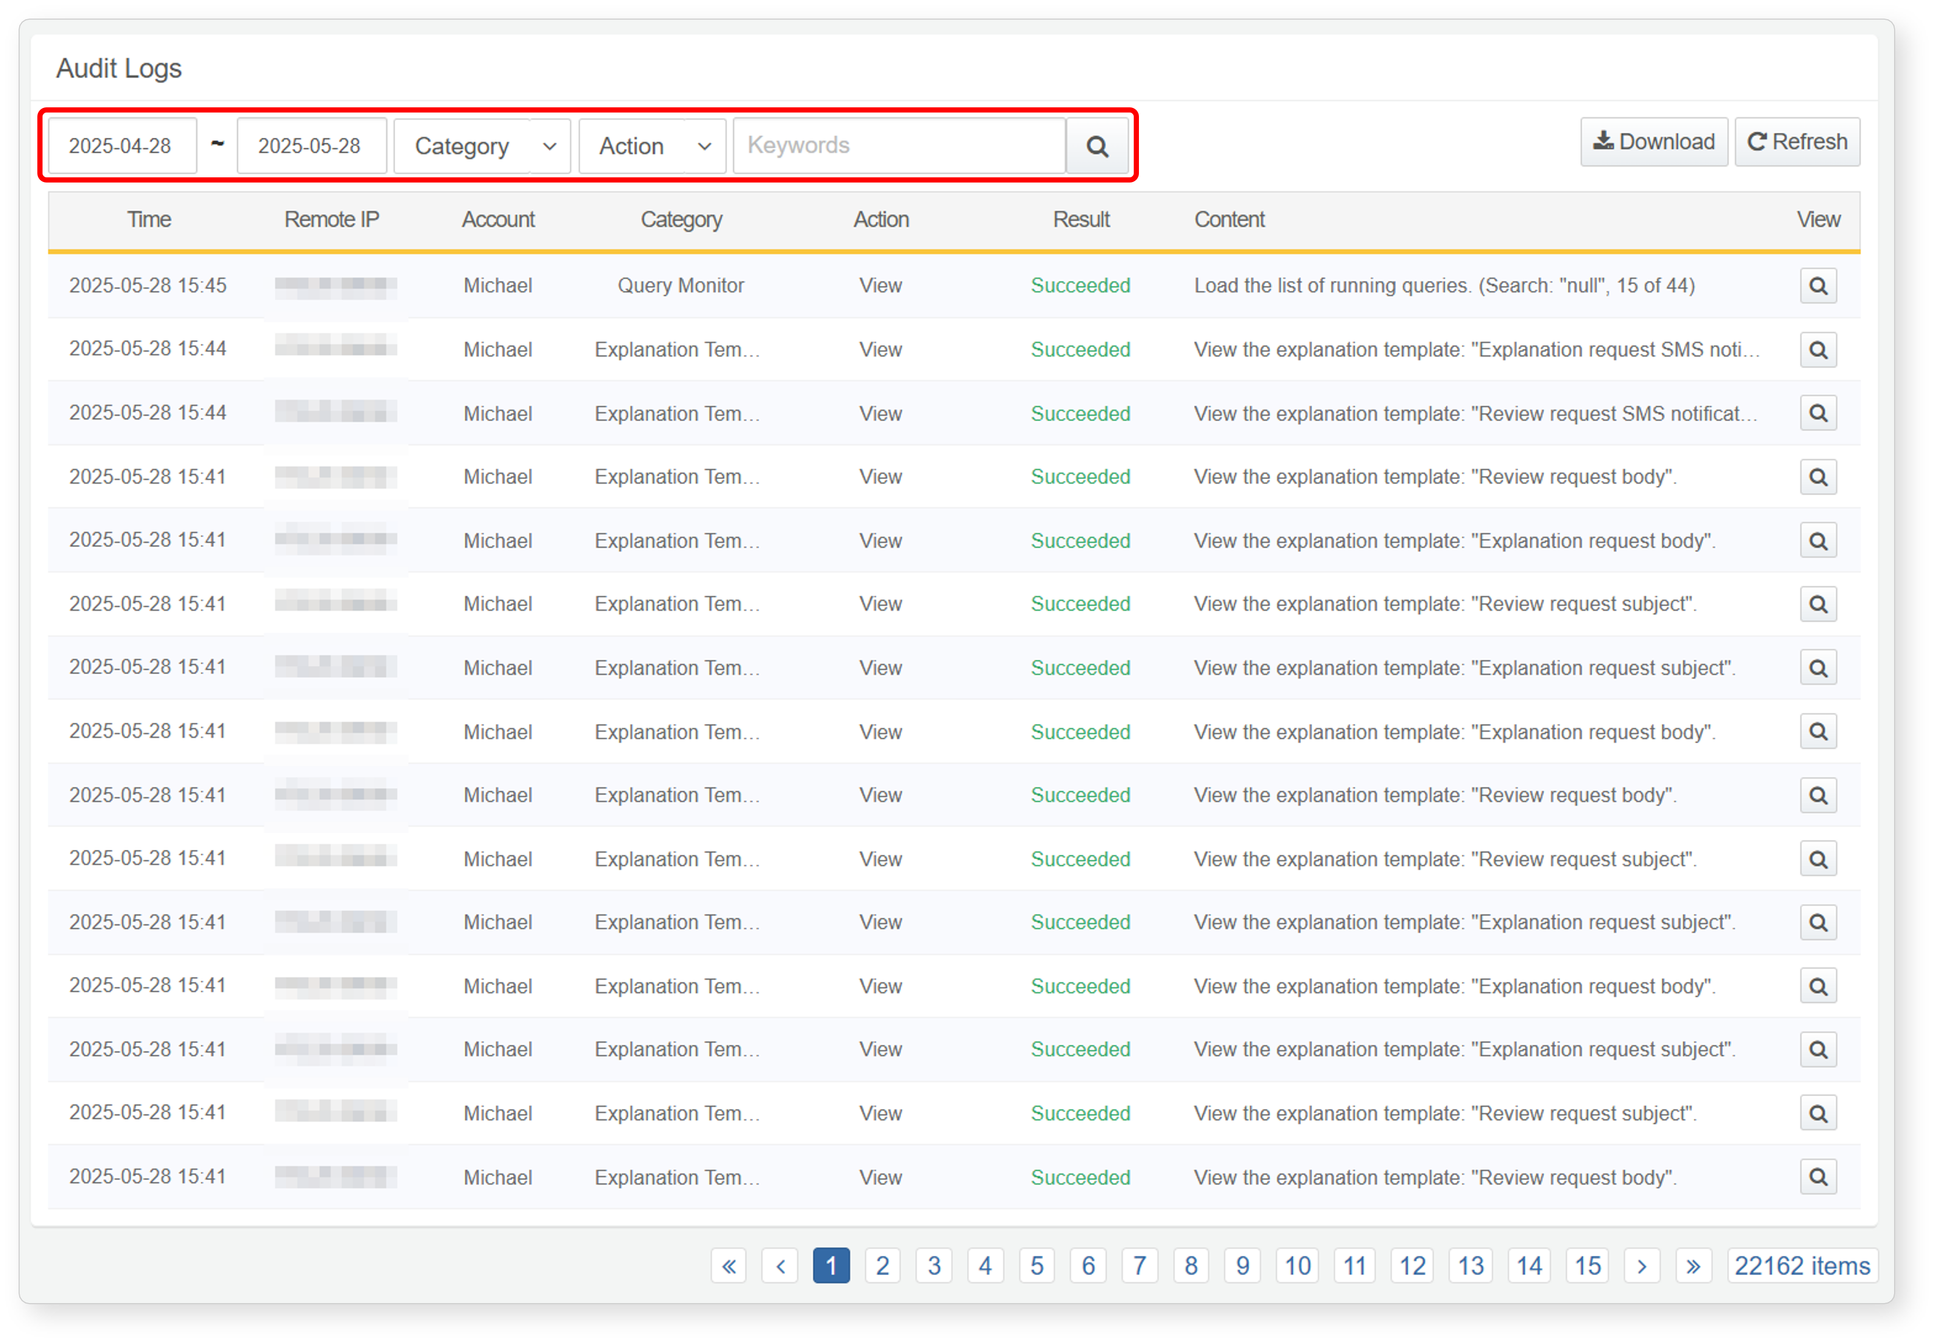Go to page 13
The height and width of the screenshot is (1343, 1934).
coord(1471,1266)
